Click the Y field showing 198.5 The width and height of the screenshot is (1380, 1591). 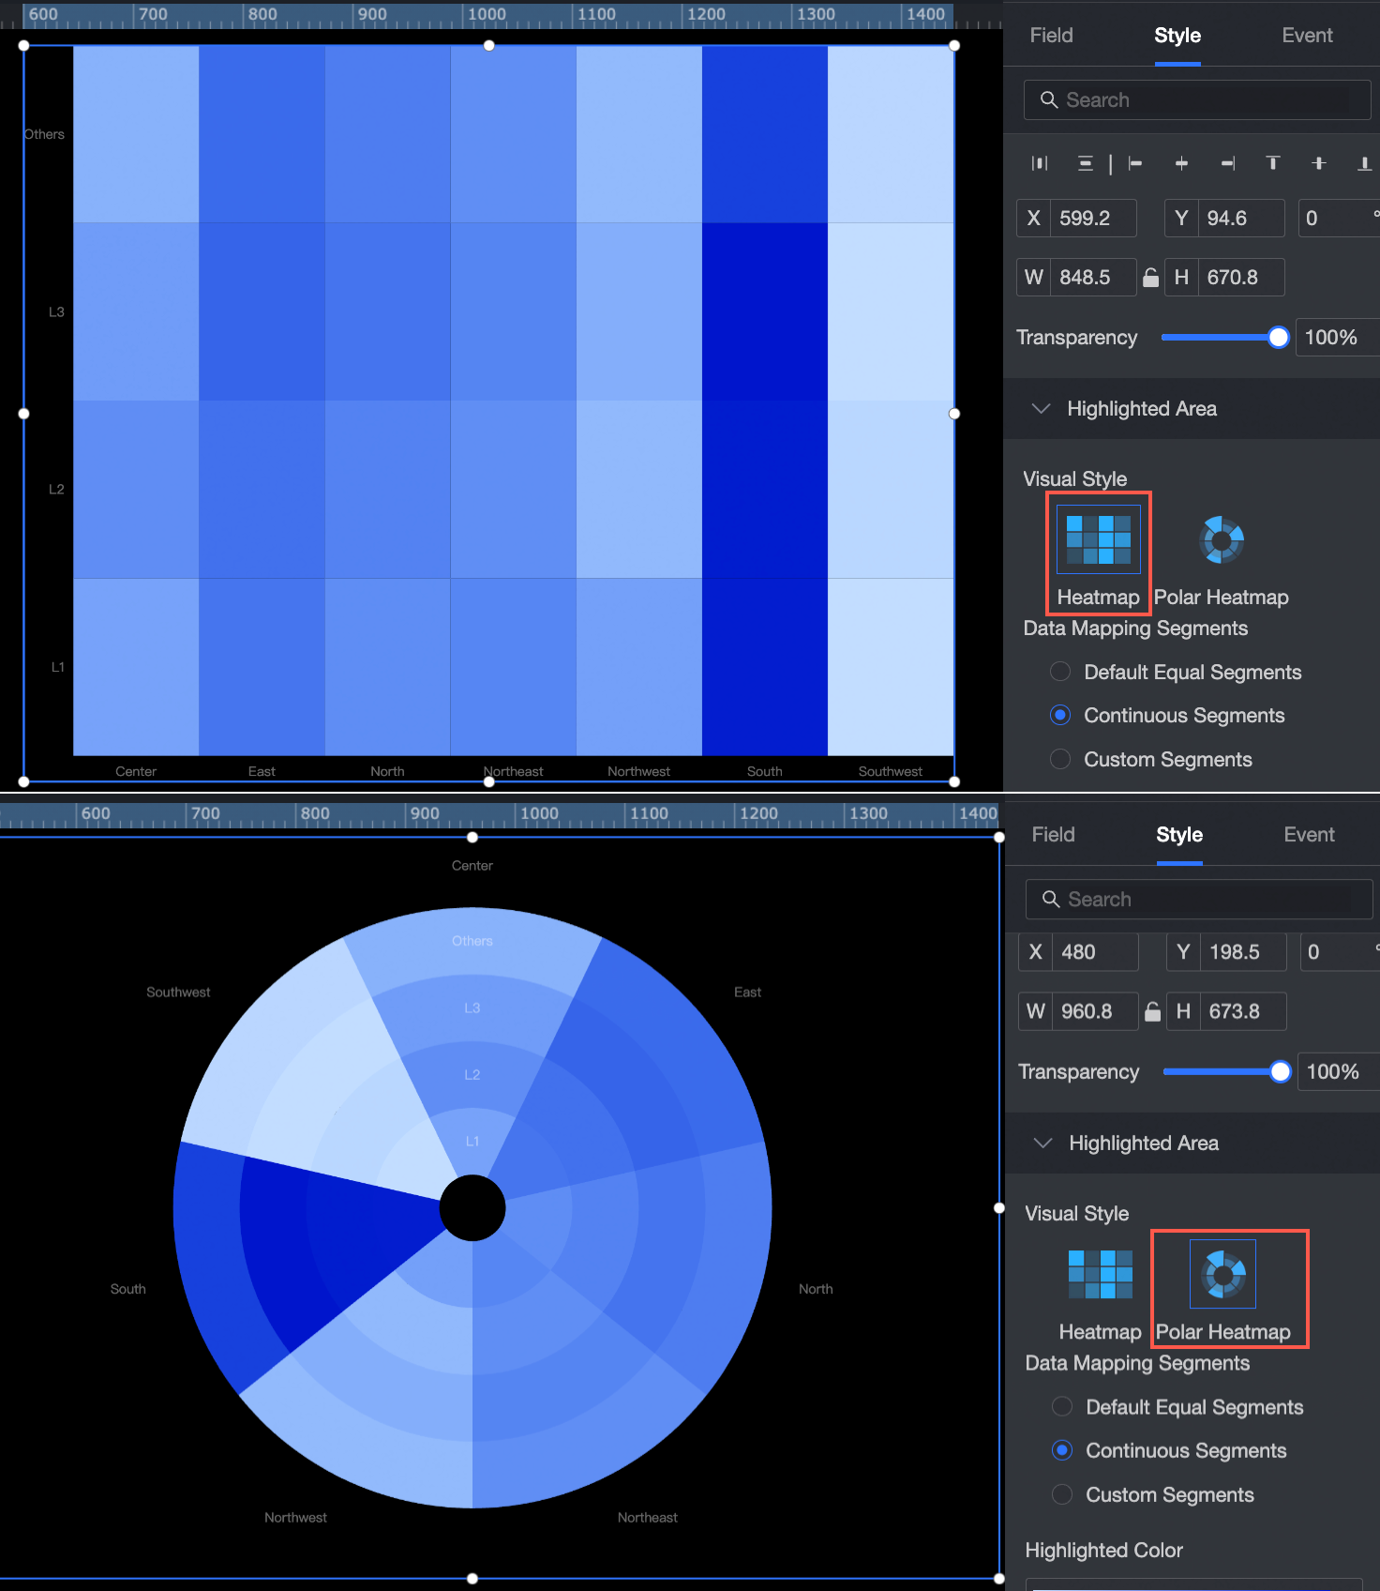(1242, 952)
